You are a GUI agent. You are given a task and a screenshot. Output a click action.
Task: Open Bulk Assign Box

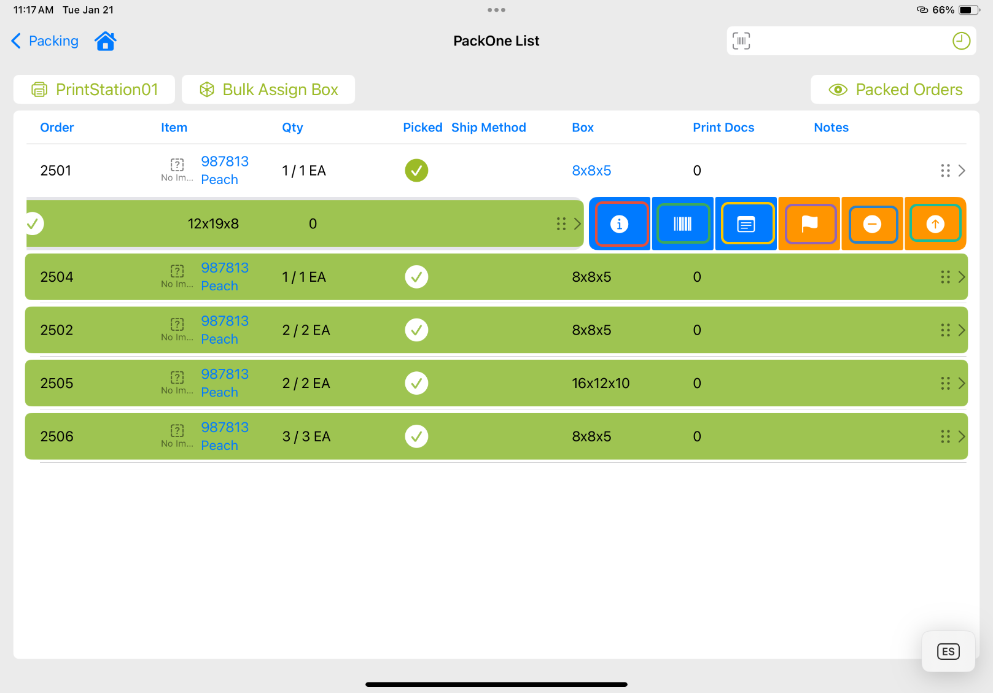click(268, 90)
